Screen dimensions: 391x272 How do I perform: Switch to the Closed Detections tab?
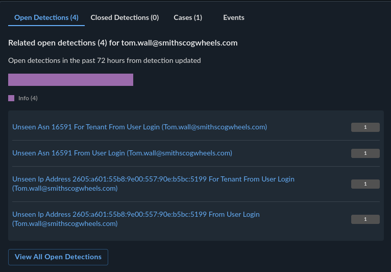[x=125, y=17]
